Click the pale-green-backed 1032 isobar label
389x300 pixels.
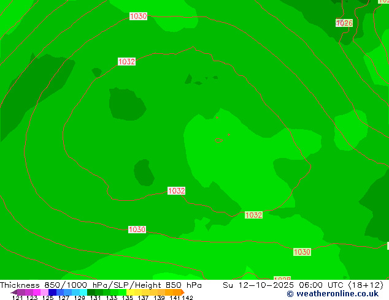[x=253, y=215]
